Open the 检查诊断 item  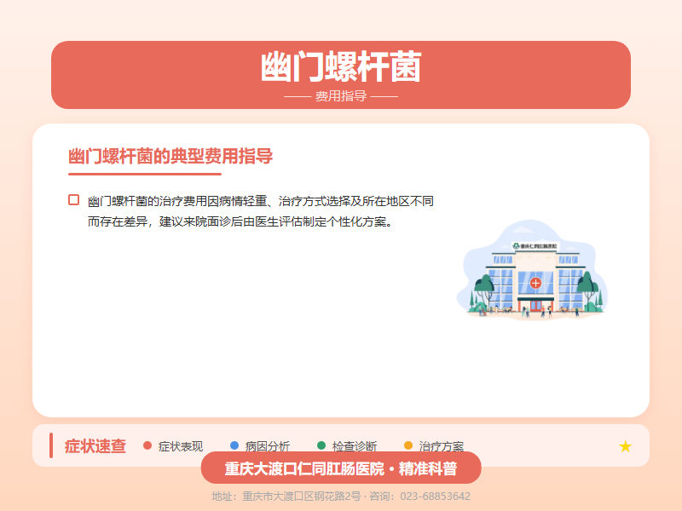coord(355,446)
